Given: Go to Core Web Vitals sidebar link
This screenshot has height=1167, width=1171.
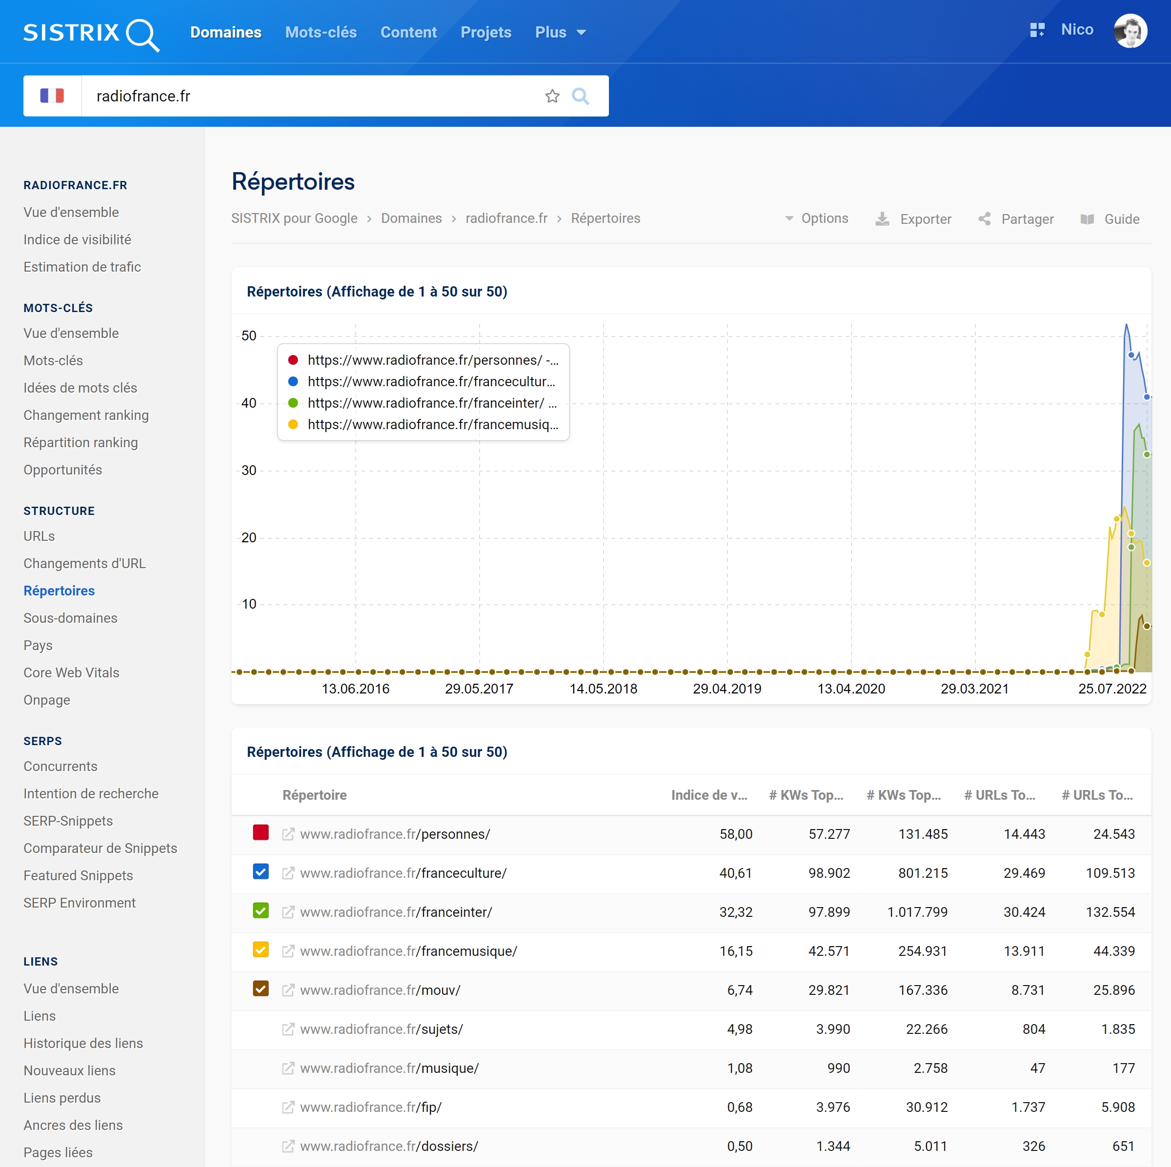Looking at the screenshot, I should coord(71,672).
